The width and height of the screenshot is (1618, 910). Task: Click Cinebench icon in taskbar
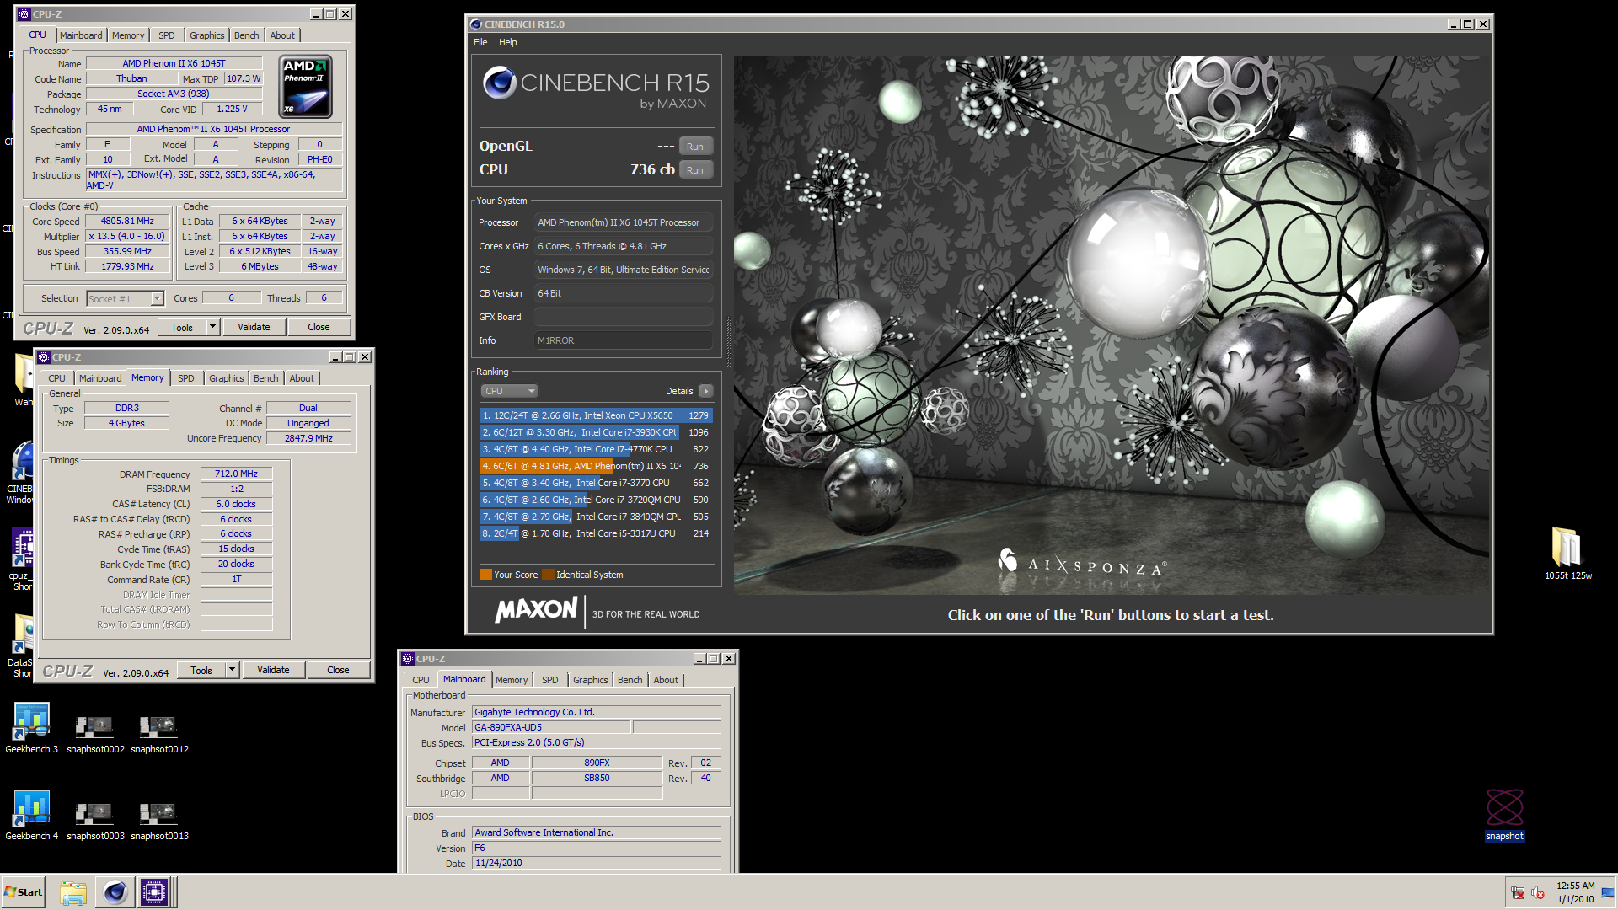(115, 892)
